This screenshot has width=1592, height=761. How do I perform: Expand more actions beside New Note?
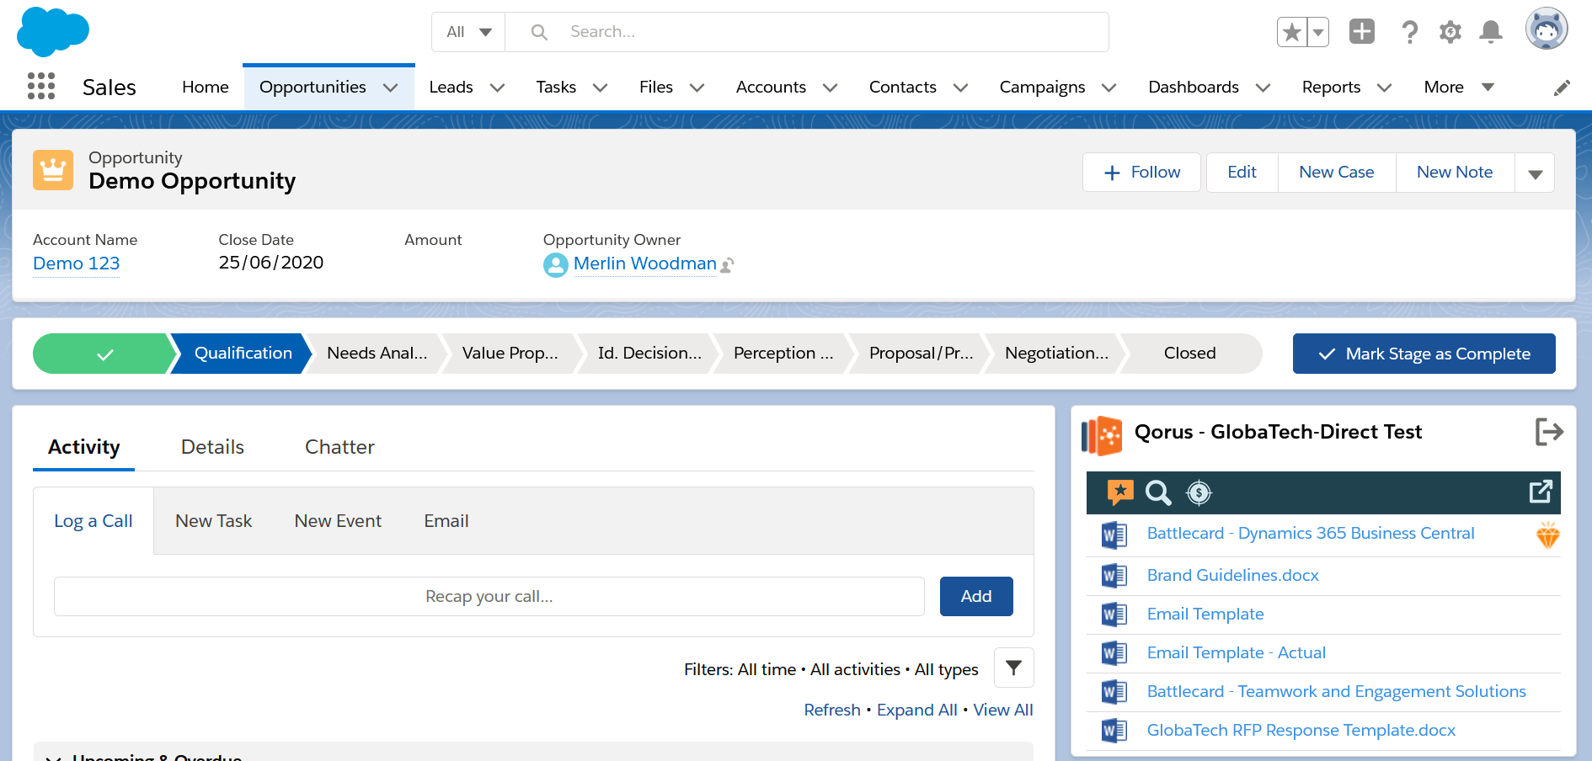(1535, 173)
